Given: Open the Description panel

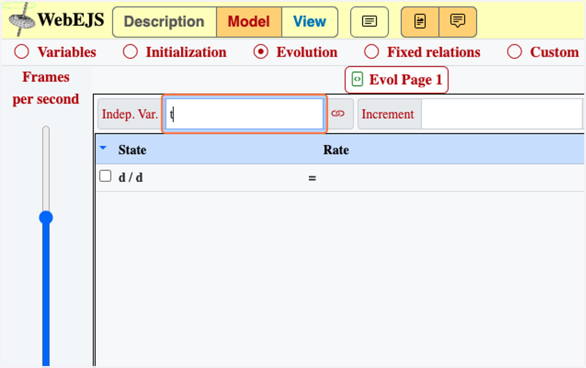Looking at the screenshot, I should 164,22.
